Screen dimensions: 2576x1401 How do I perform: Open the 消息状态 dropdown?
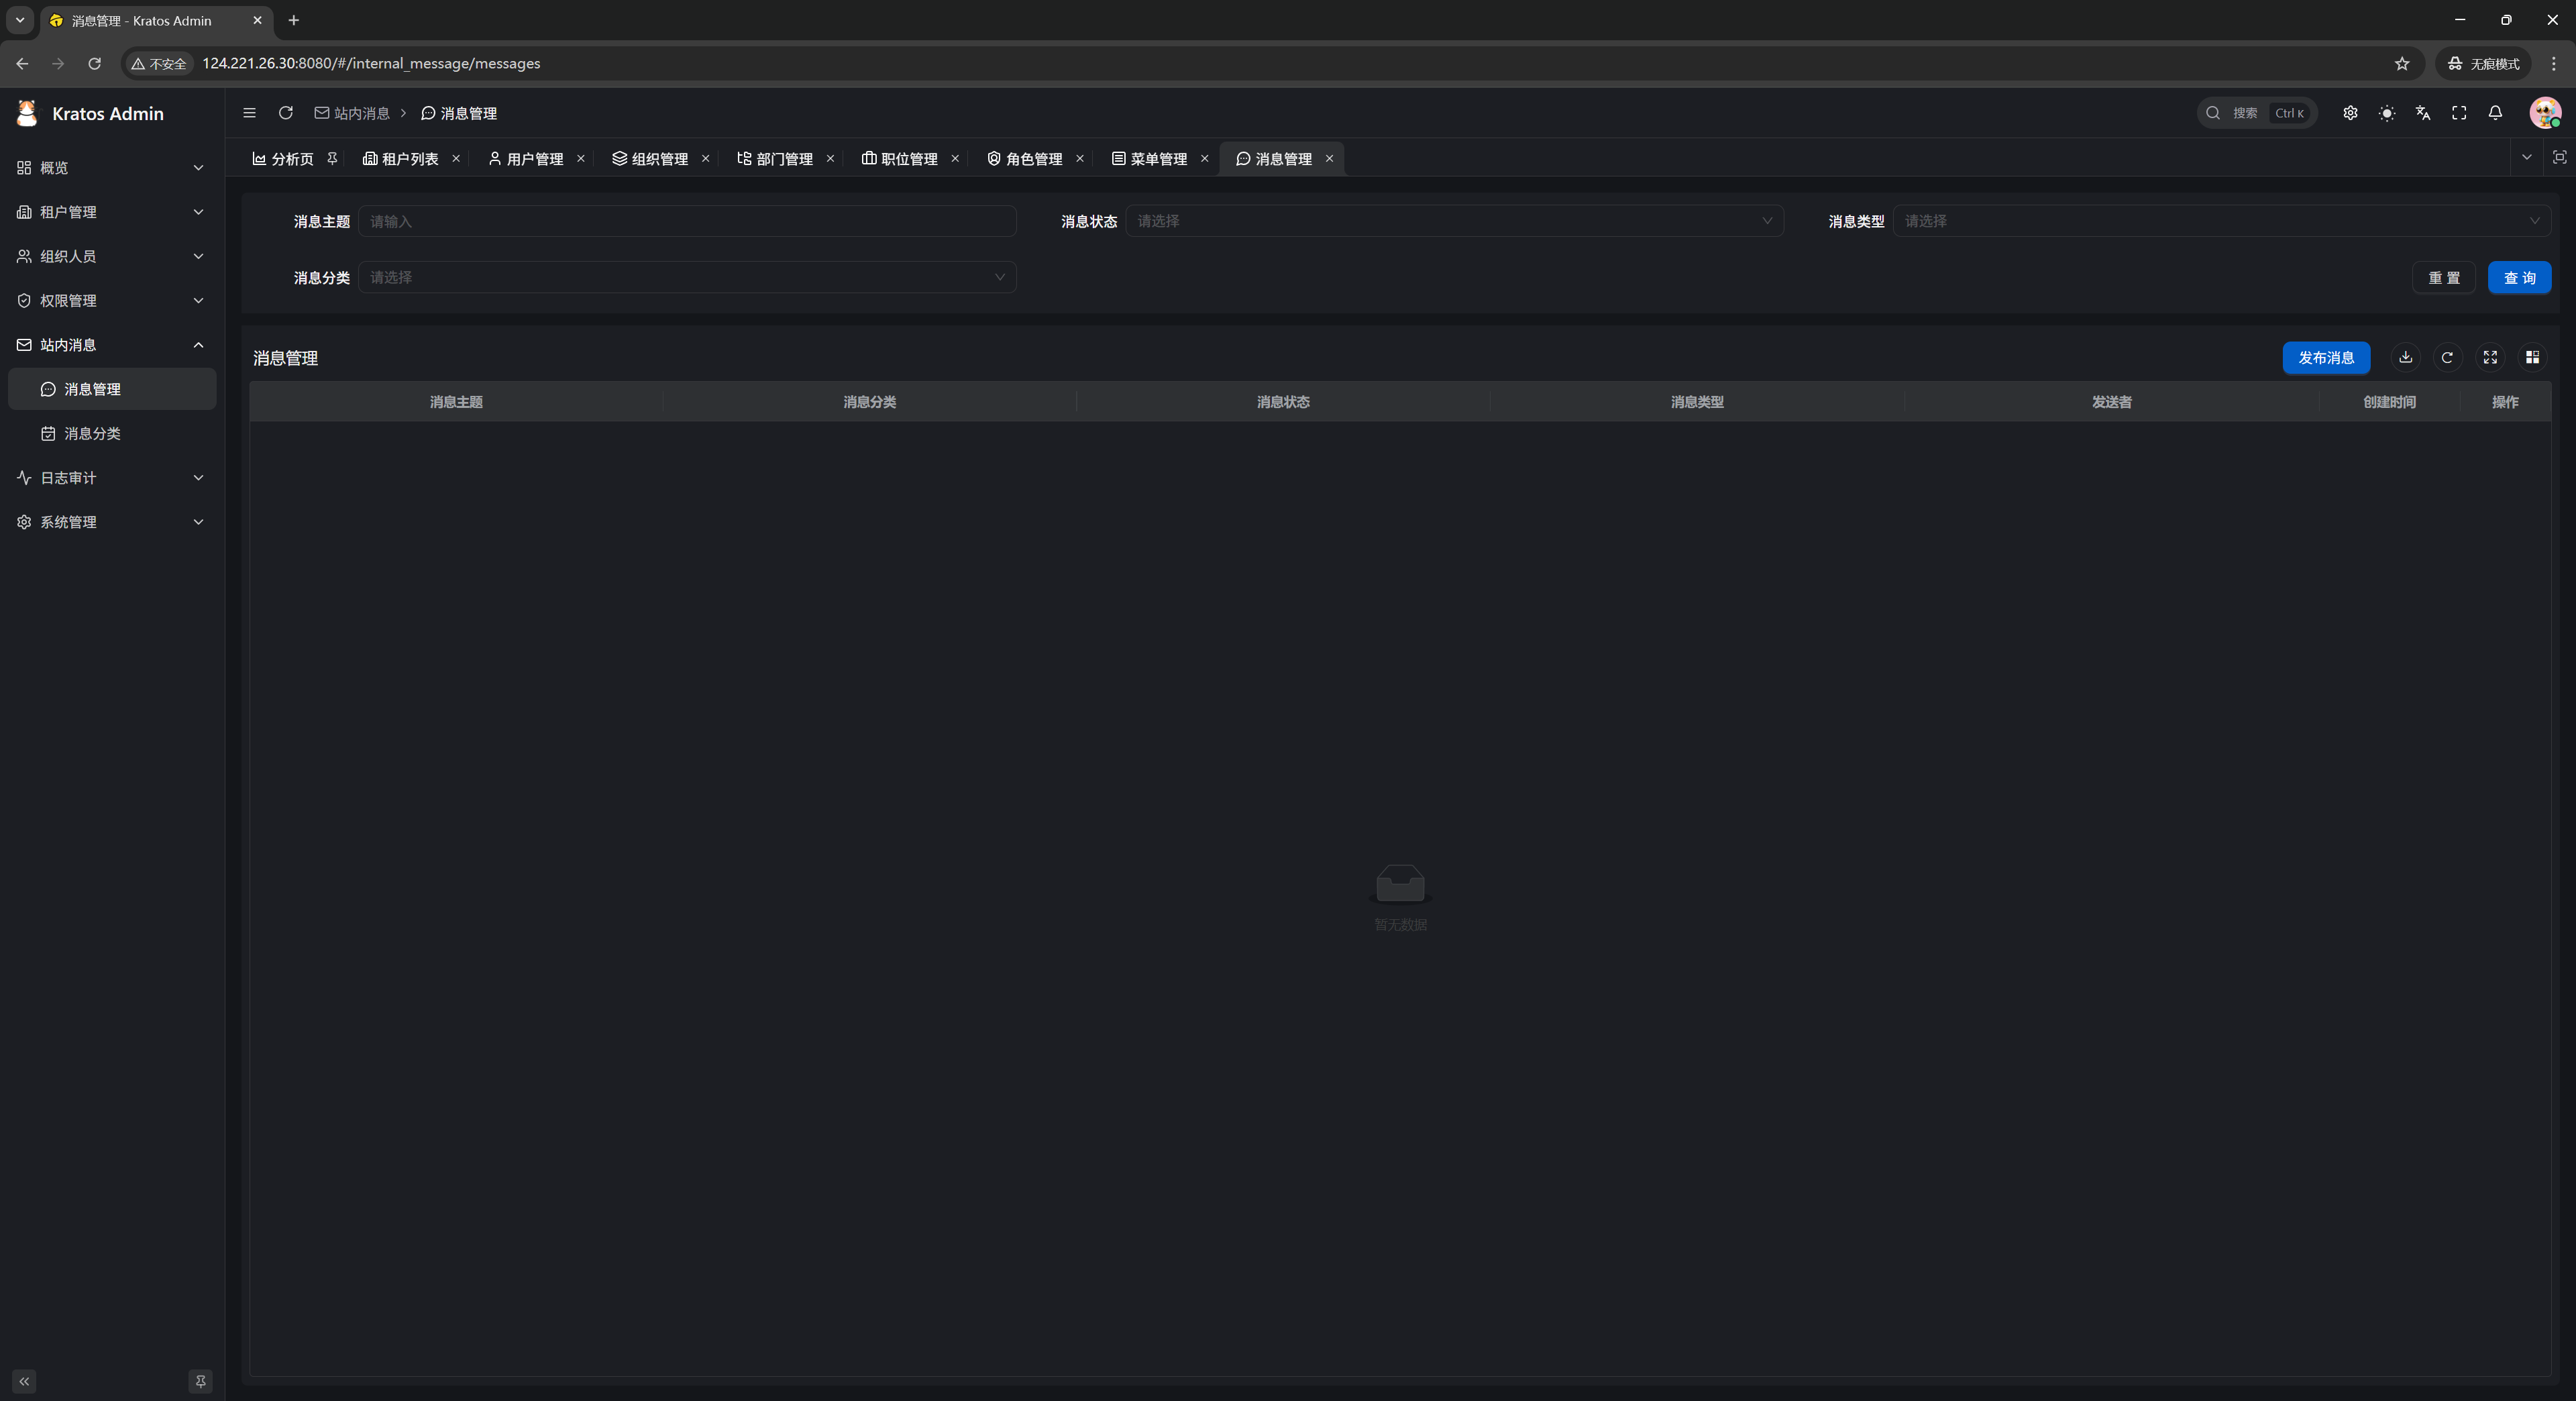pos(1454,221)
